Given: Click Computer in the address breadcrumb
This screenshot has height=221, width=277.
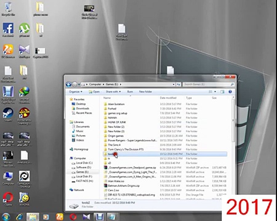Looking at the screenshot, I should (x=95, y=84).
